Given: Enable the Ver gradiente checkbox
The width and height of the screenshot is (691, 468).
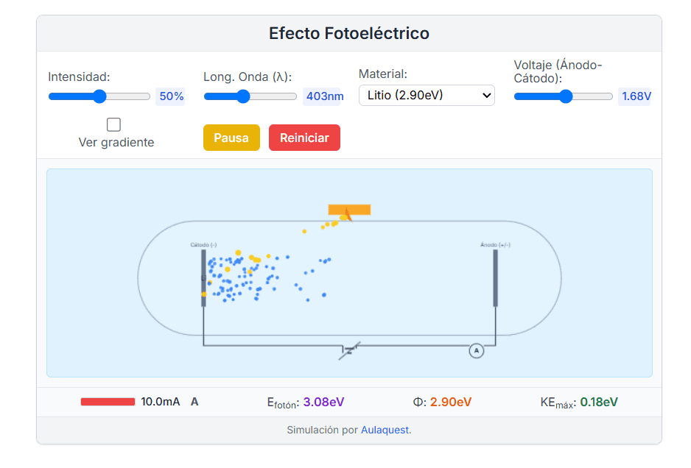Looking at the screenshot, I should point(113,124).
